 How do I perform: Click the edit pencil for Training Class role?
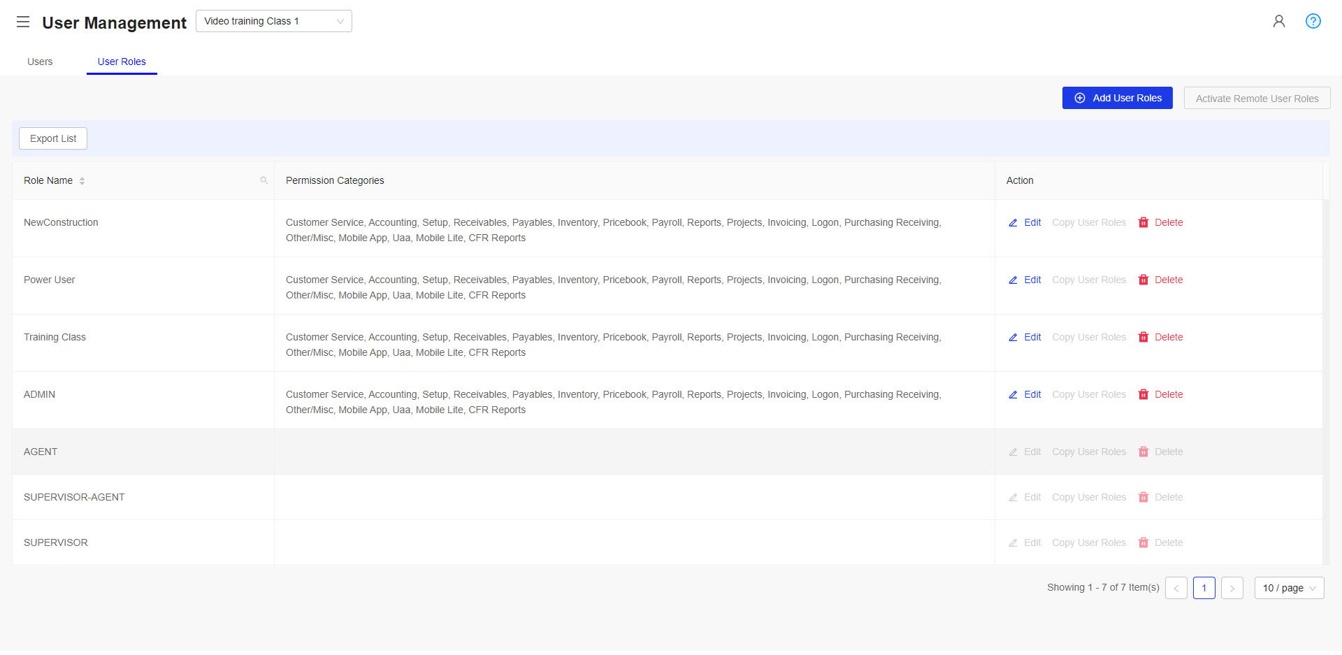coord(1013,337)
